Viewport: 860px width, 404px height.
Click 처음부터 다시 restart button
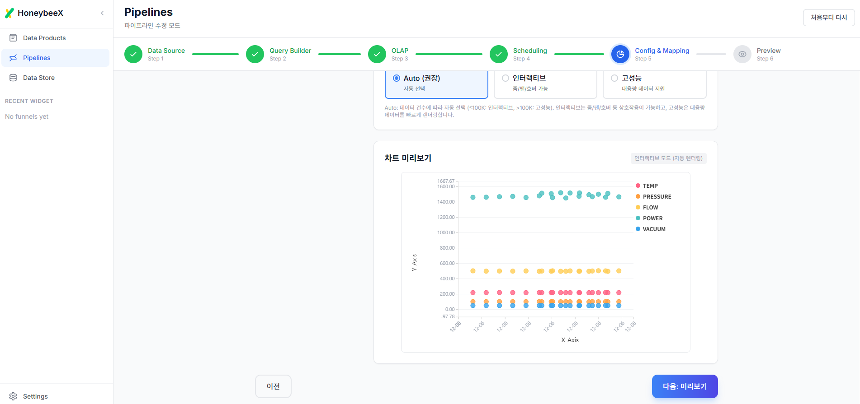(x=829, y=18)
